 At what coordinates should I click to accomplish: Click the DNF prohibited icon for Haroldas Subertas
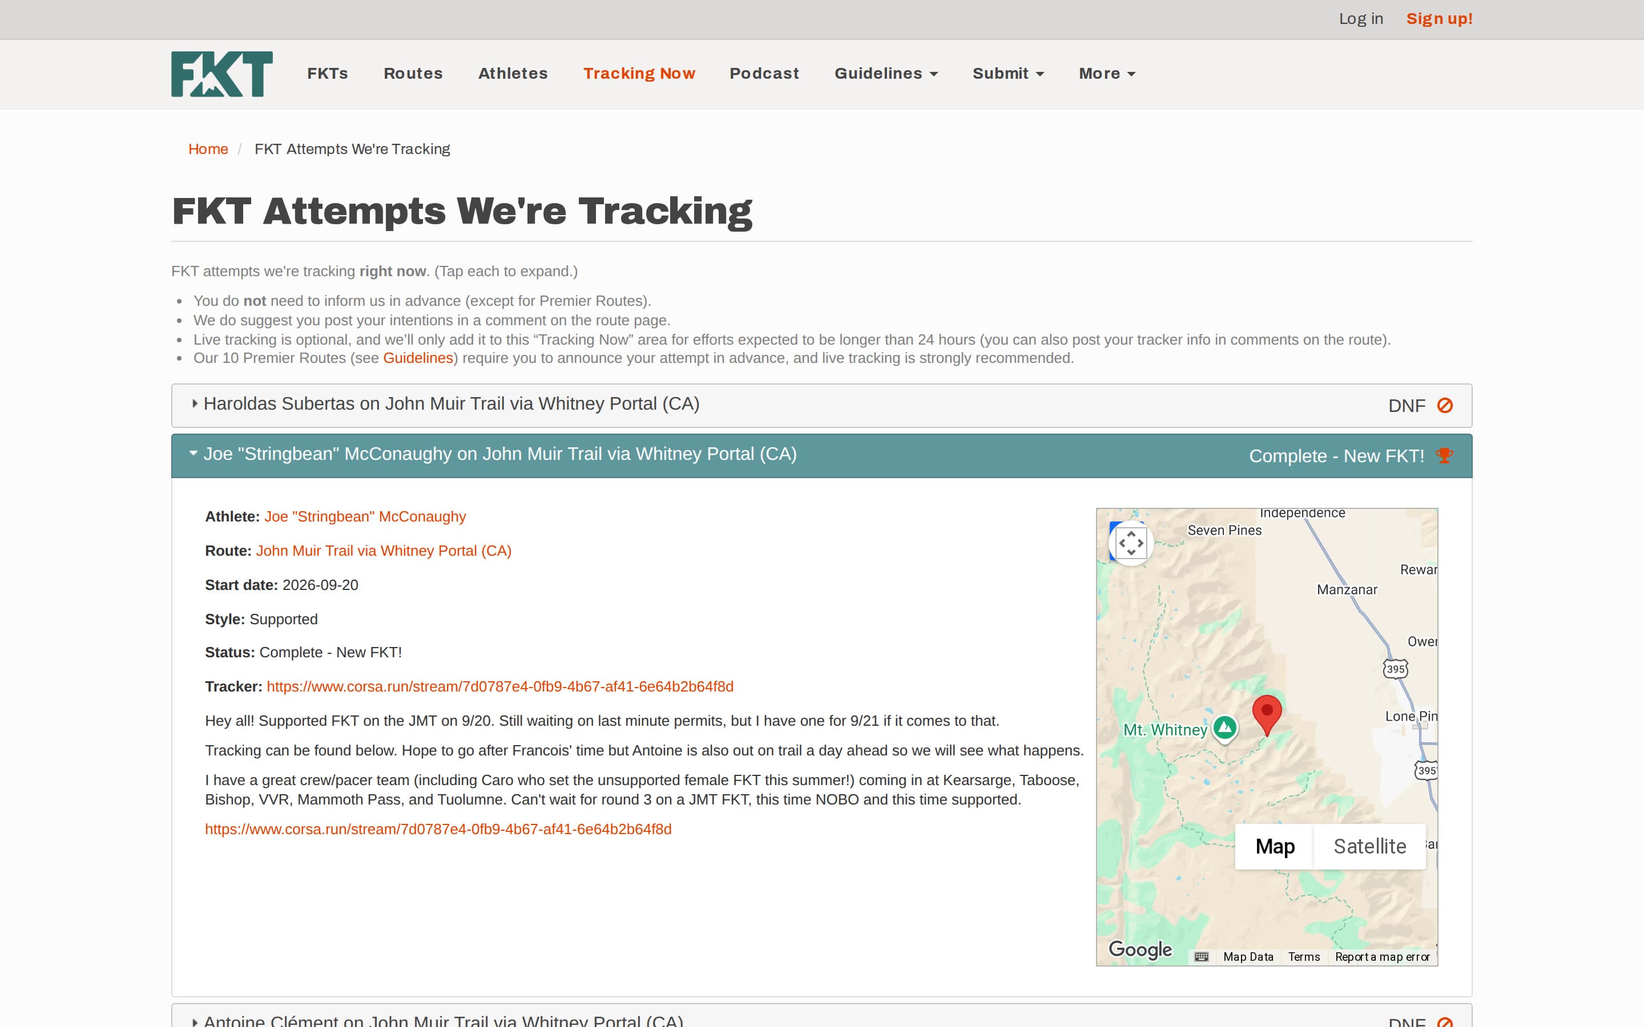tap(1445, 406)
